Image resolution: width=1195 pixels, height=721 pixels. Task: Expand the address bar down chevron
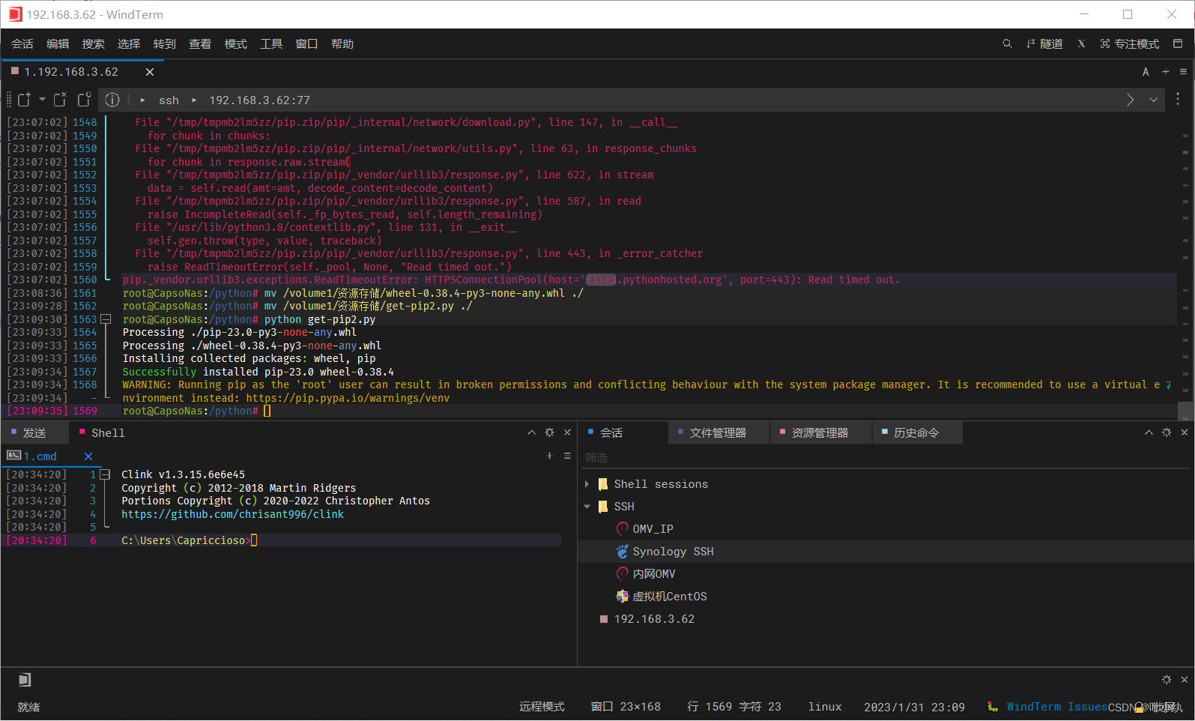1154,100
